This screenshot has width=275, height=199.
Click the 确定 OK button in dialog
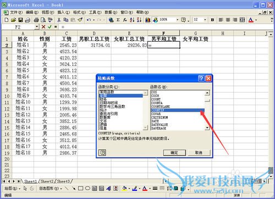coord(174,152)
